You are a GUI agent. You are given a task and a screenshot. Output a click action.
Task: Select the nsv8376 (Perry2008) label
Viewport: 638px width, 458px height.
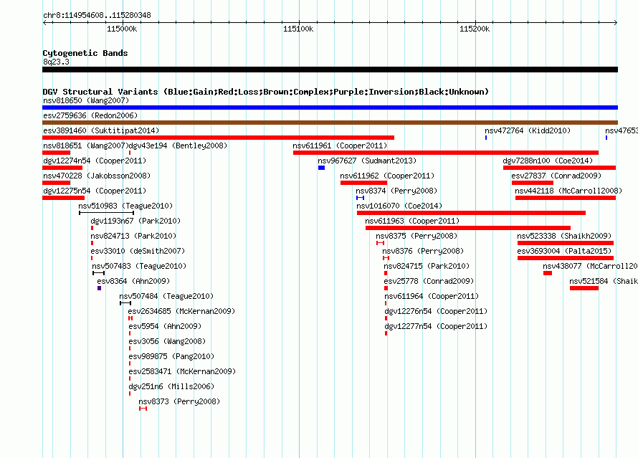tap(423, 251)
